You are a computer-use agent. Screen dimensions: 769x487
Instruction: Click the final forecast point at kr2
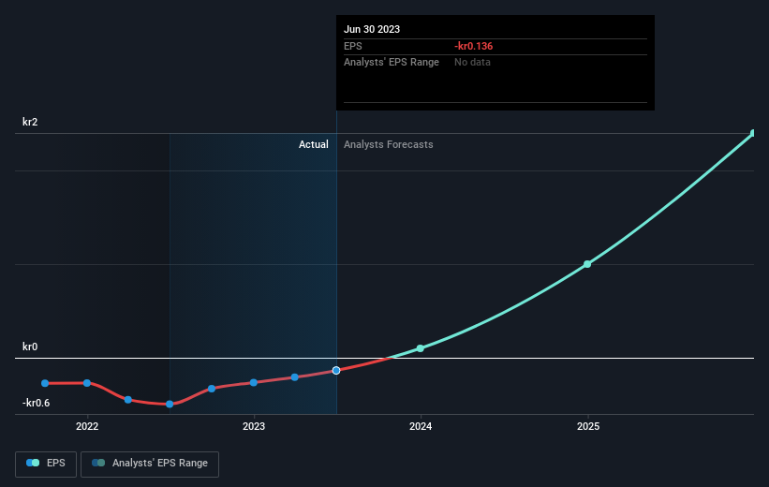753,133
